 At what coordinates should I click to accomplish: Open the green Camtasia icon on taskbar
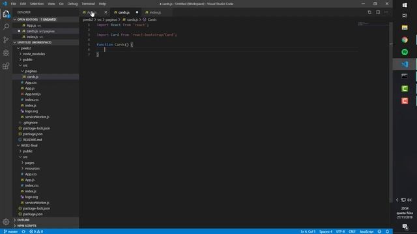405,88
